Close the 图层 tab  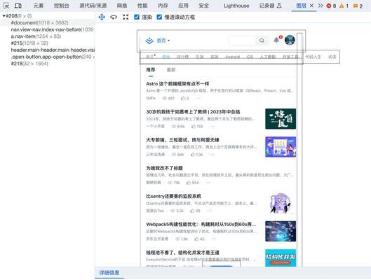pyautogui.click(x=311, y=6)
